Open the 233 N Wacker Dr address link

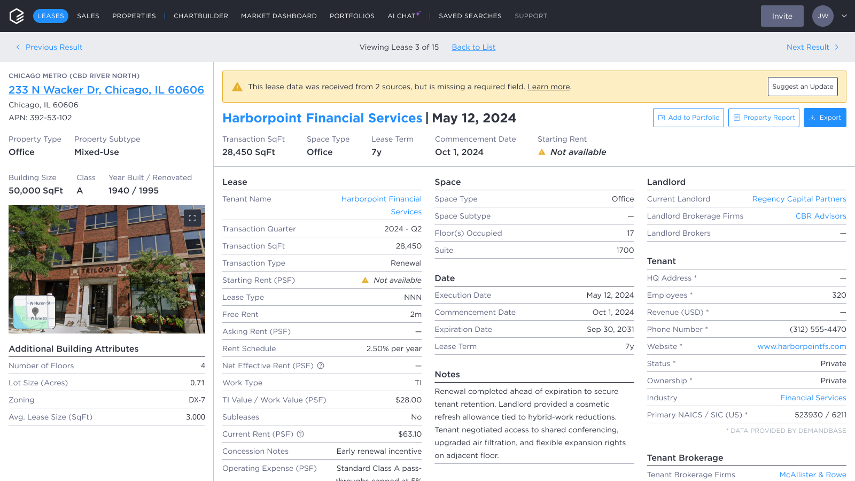coord(106,90)
